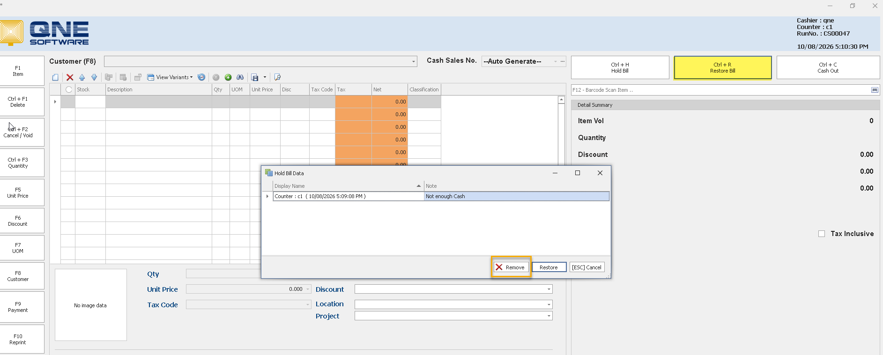
Task: Click the red X delete icon in the grid toolbar
Action: coord(70,77)
